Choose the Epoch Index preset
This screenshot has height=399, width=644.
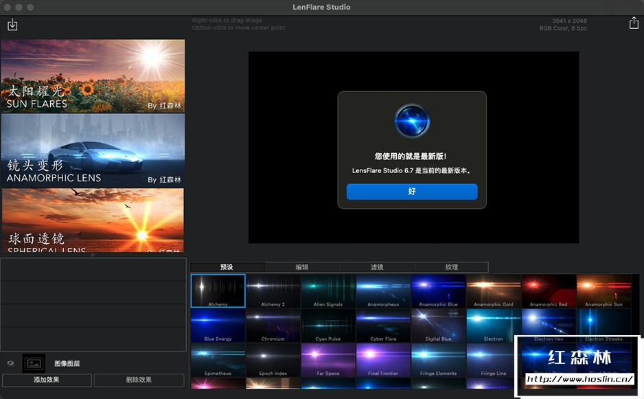pyautogui.click(x=273, y=360)
